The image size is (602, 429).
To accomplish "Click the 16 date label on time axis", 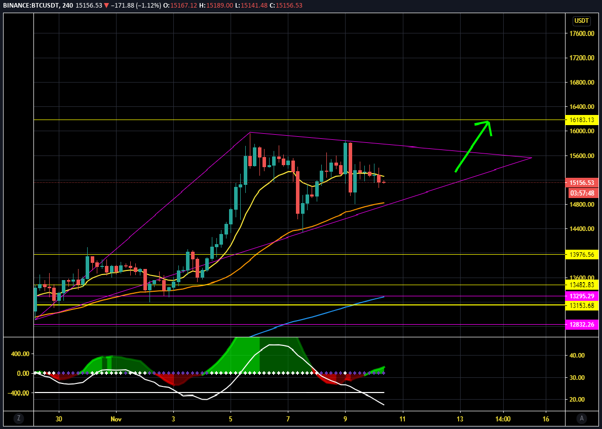I will (x=546, y=418).
